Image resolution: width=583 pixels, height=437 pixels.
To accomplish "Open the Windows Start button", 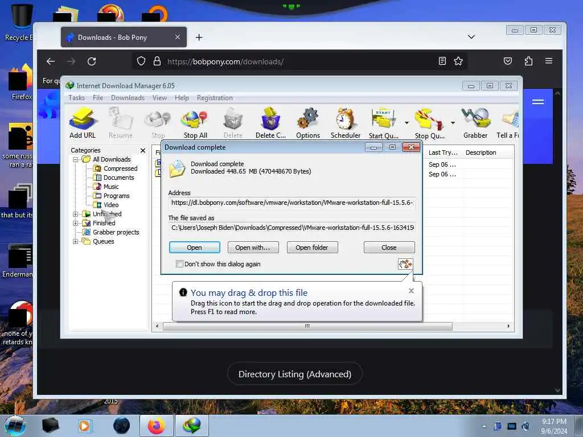I will click(x=15, y=426).
